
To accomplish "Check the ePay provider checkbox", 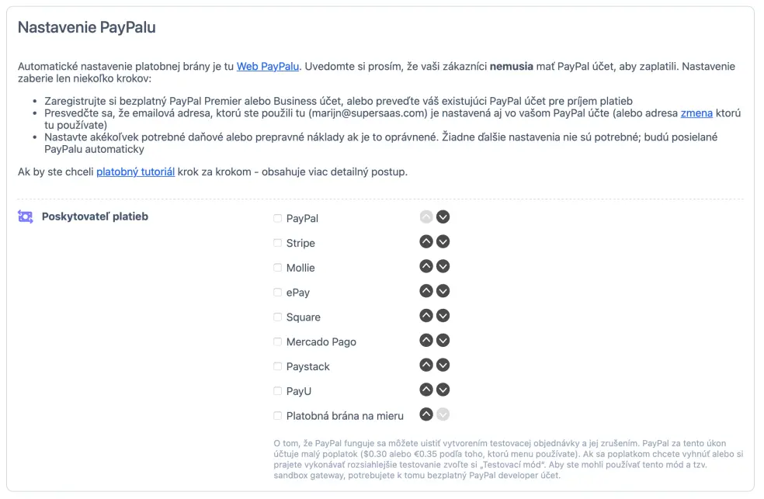I will point(276,292).
